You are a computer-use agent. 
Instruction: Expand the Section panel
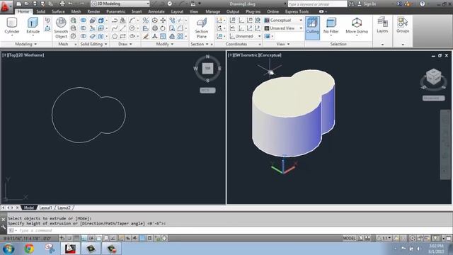coord(200,44)
